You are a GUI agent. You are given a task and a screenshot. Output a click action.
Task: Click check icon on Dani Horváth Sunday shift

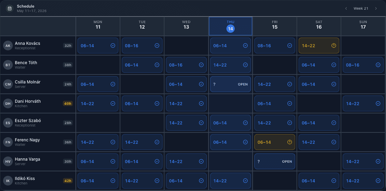[x=378, y=103]
